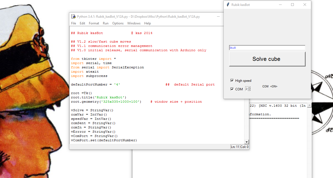
Task: Open the File menu in IDLE editor
Action: 74,23
